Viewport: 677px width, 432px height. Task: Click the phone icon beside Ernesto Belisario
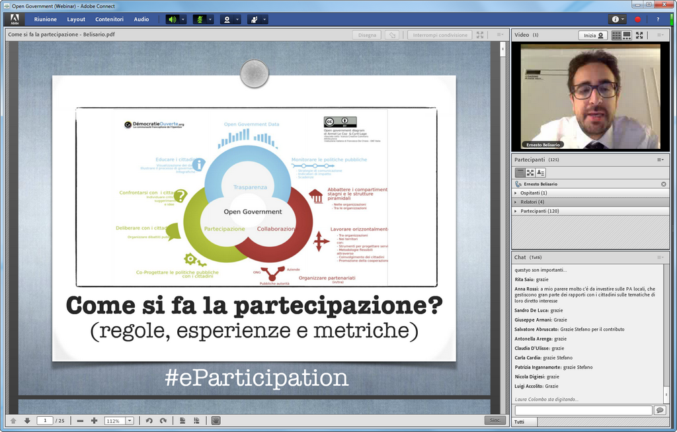coord(518,184)
